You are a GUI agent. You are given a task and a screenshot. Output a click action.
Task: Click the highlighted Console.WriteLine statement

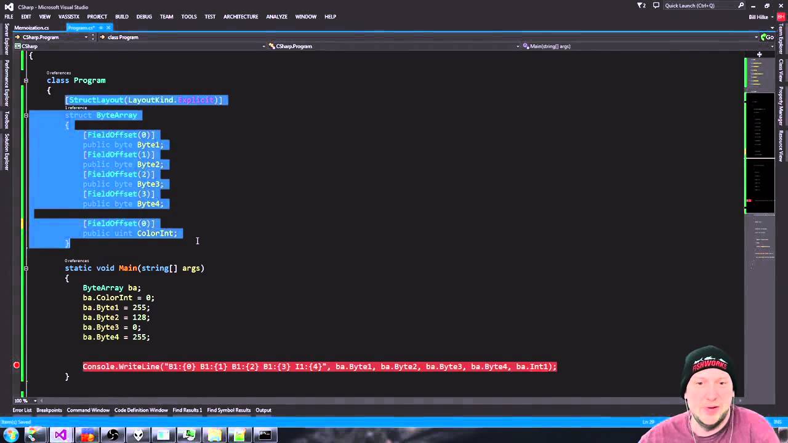point(320,367)
